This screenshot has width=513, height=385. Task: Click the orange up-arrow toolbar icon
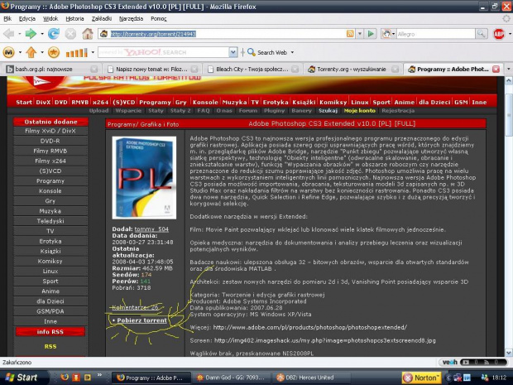click(x=31, y=52)
